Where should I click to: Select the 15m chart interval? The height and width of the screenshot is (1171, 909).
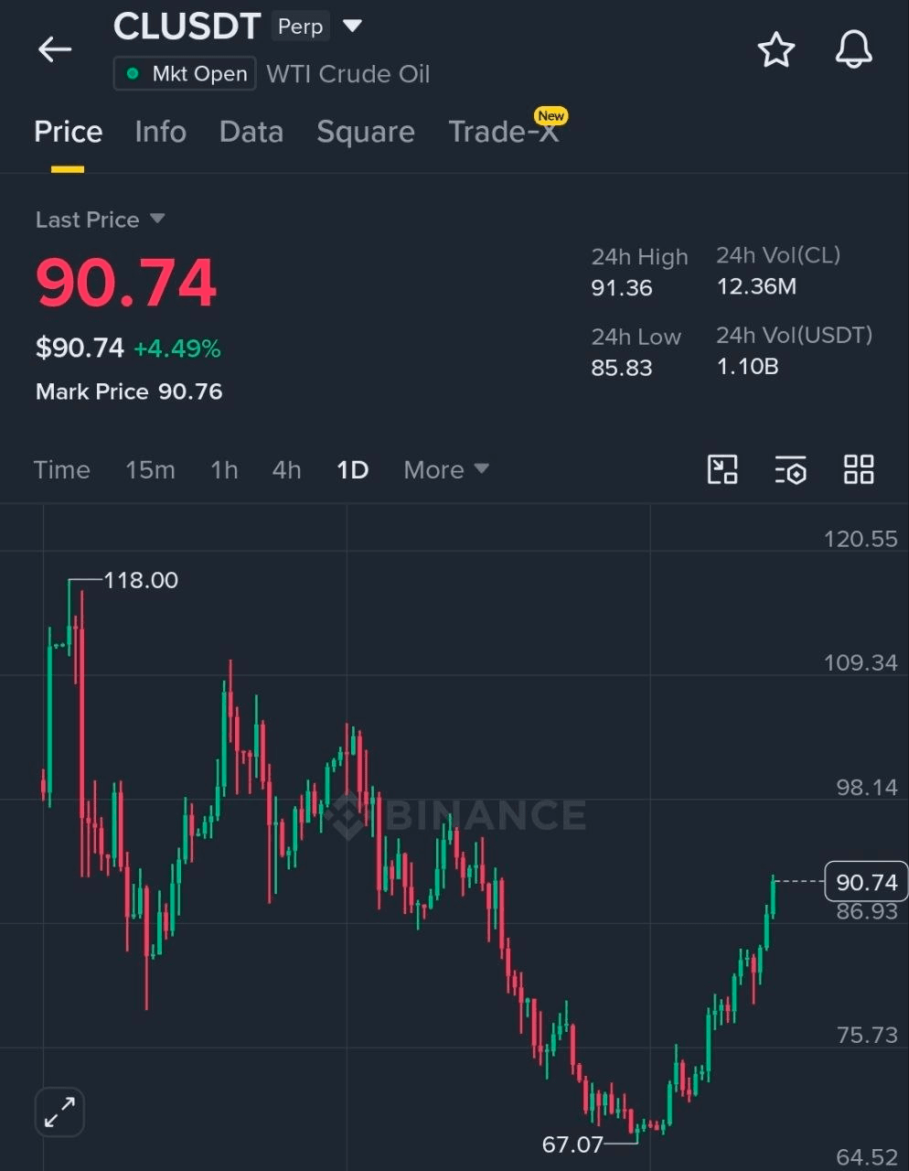pos(150,470)
